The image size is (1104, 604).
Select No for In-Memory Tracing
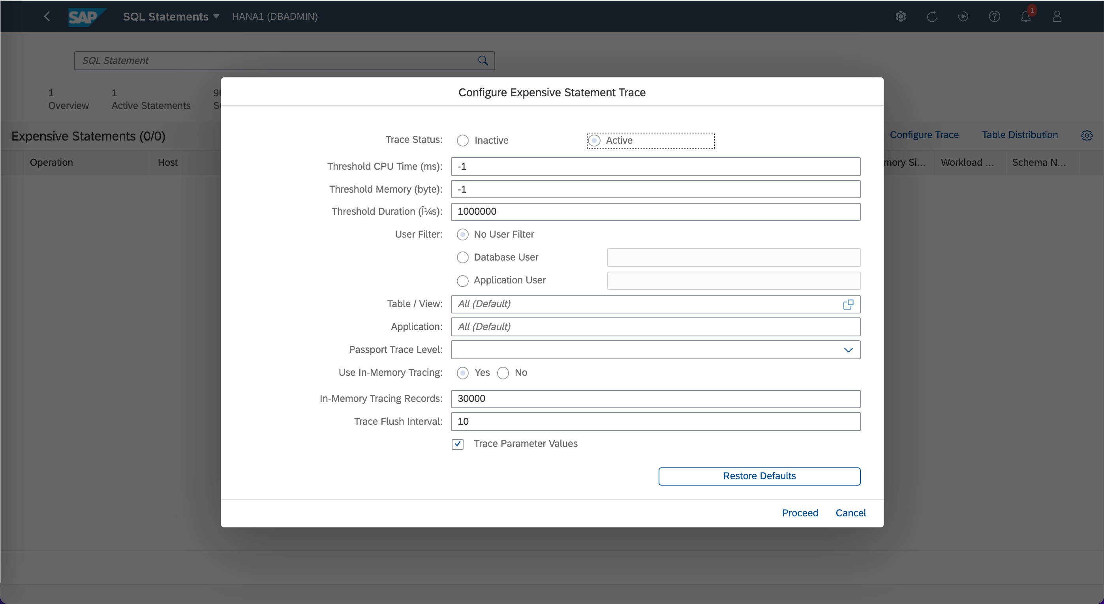pyautogui.click(x=503, y=373)
